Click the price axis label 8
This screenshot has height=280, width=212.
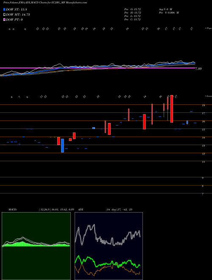point(203,186)
